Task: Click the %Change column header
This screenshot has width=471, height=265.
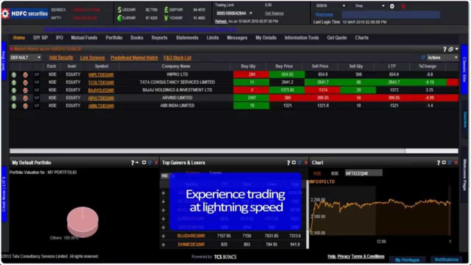Action: (428, 67)
